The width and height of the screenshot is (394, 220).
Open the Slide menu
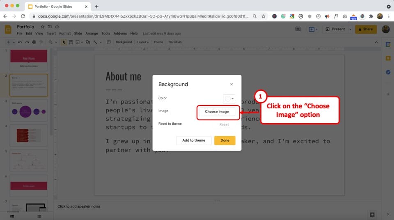[x=78, y=33]
